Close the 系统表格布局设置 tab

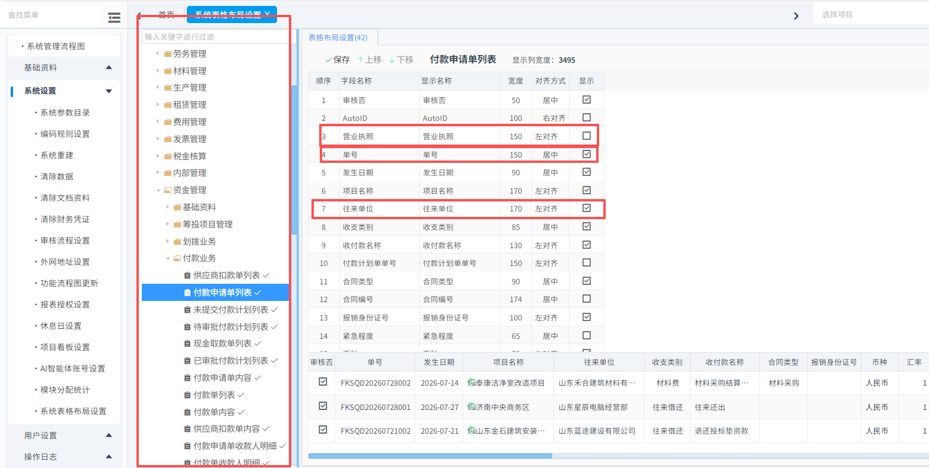point(268,14)
